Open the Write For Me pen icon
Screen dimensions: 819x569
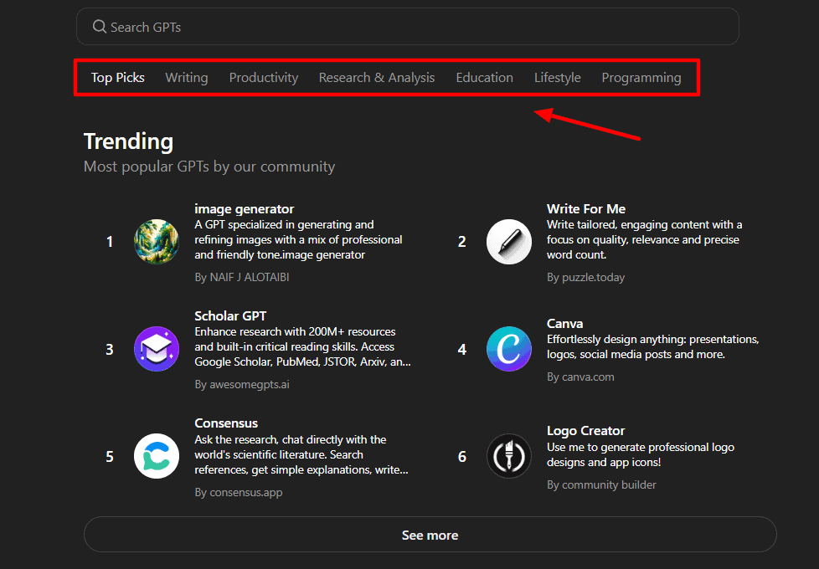tap(509, 242)
